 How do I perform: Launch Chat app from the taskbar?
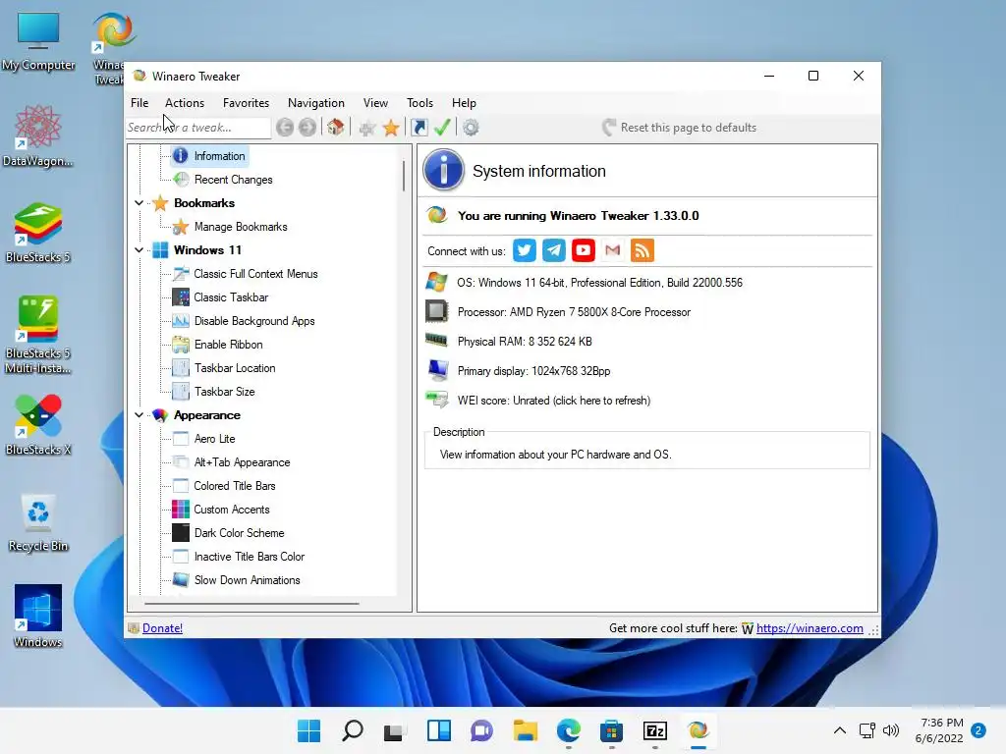[481, 730]
